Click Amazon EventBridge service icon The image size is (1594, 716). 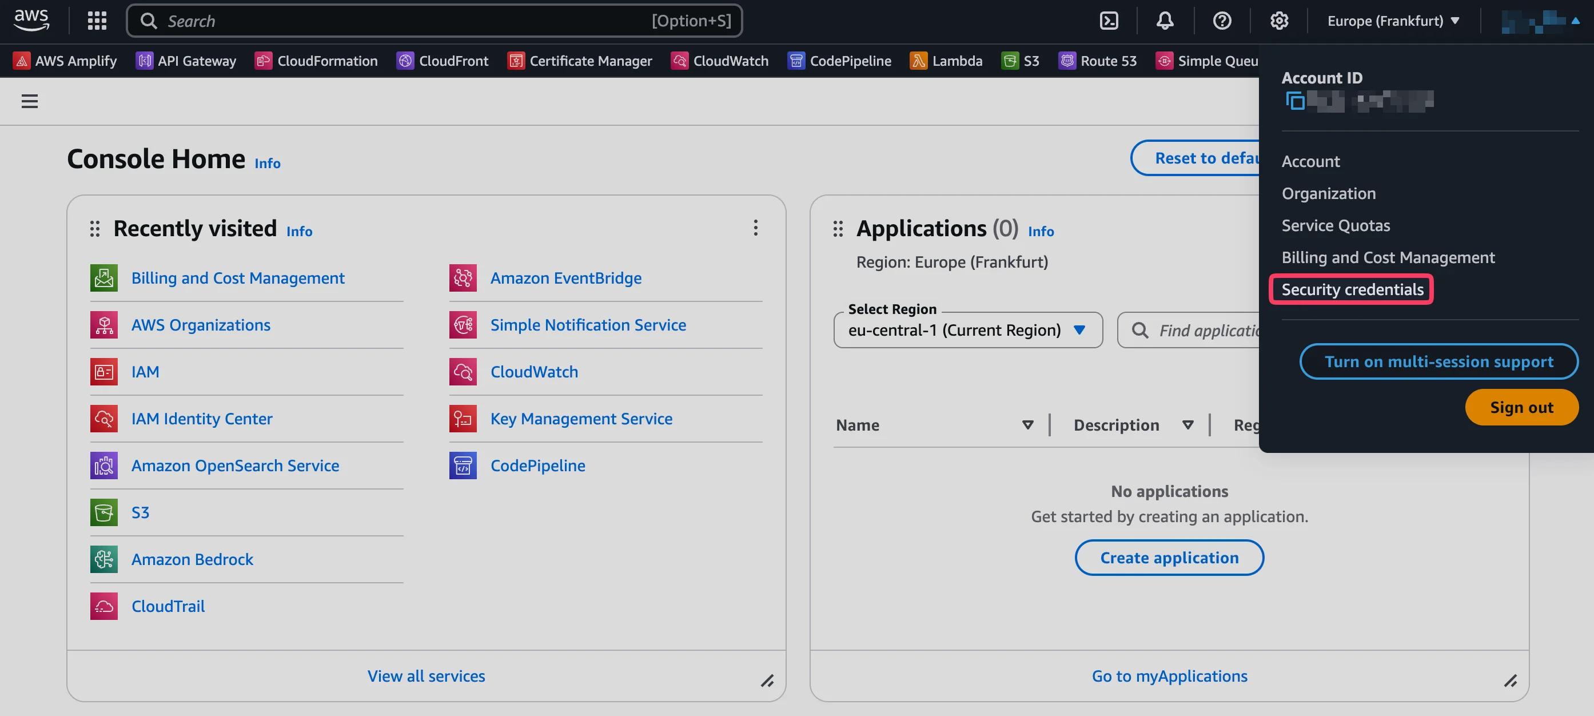463,278
